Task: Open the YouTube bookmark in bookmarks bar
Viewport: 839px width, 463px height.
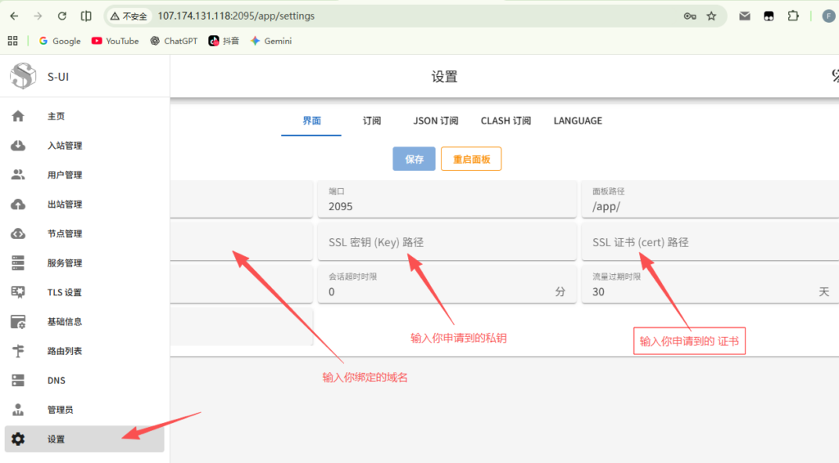Action: pyautogui.click(x=116, y=41)
